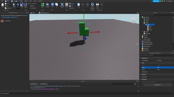Viewport: 174px width, 97px height.
Task: Switch to the HOME ribbon tab
Action: point(21,1)
